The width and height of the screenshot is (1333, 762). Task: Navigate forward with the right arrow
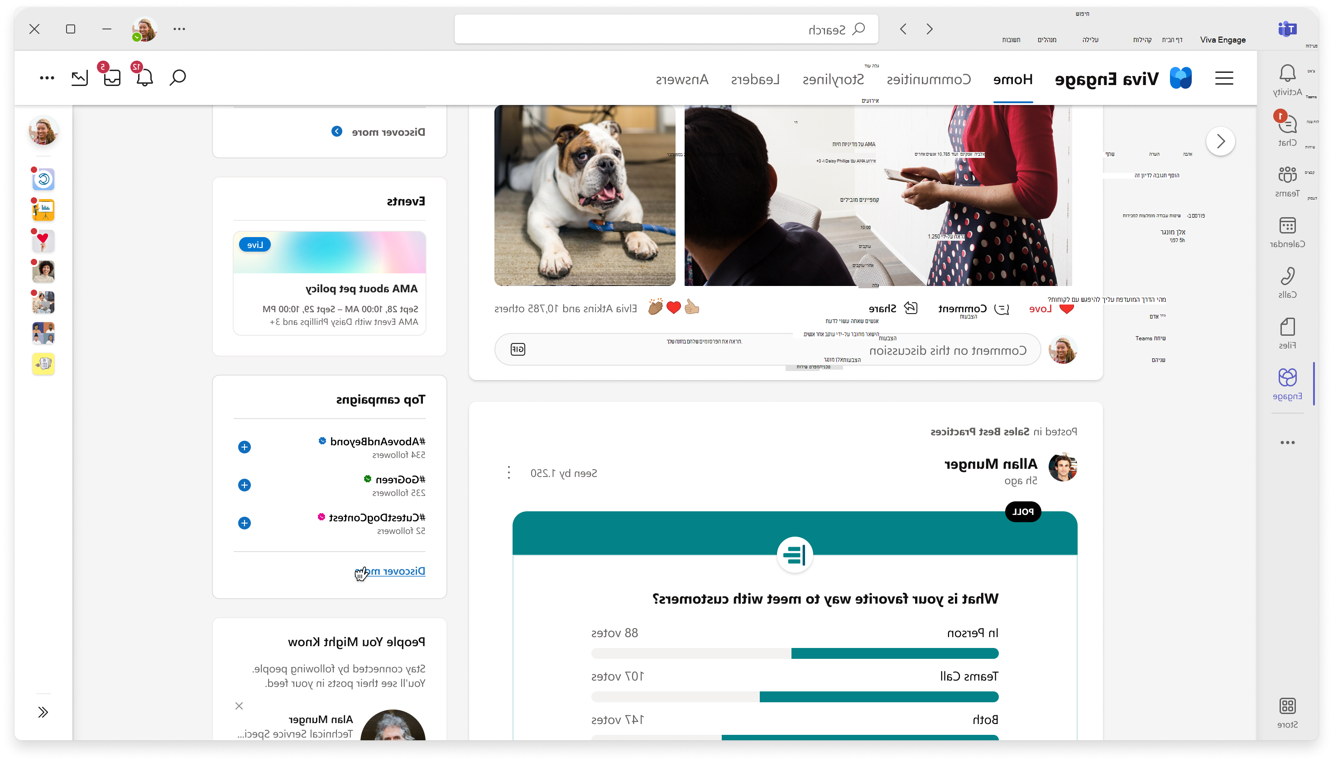tap(930, 29)
